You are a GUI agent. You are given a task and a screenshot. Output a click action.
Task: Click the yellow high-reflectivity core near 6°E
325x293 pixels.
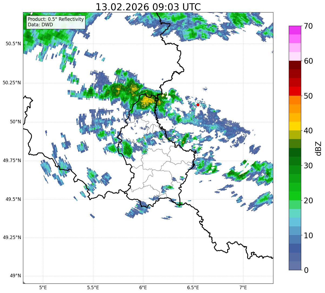click(x=147, y=101)
